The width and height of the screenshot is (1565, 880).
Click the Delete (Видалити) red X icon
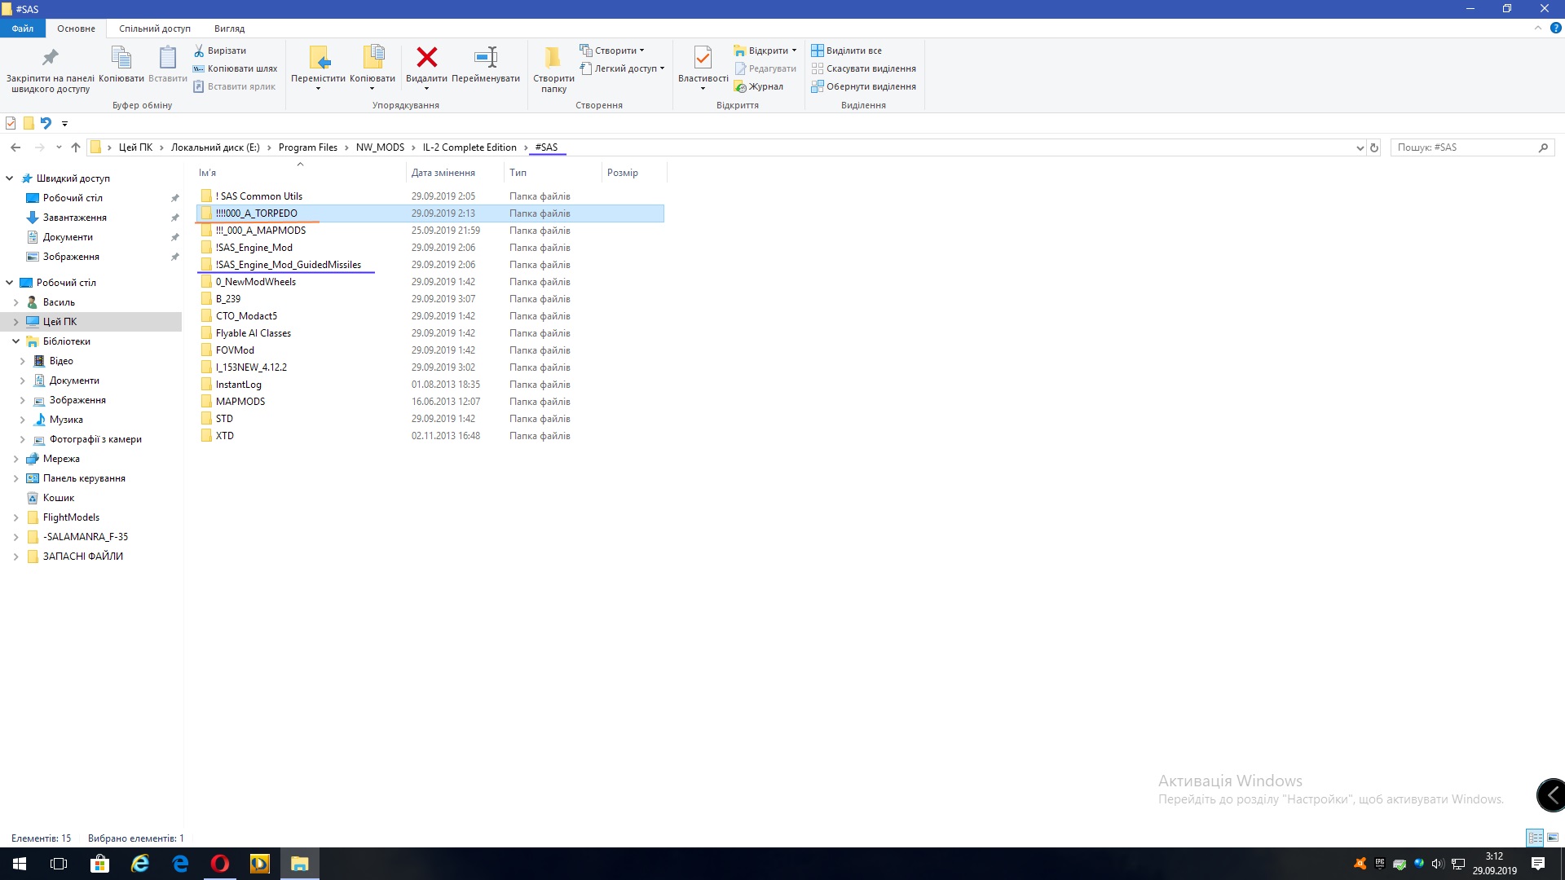click(x=426, y=58)
